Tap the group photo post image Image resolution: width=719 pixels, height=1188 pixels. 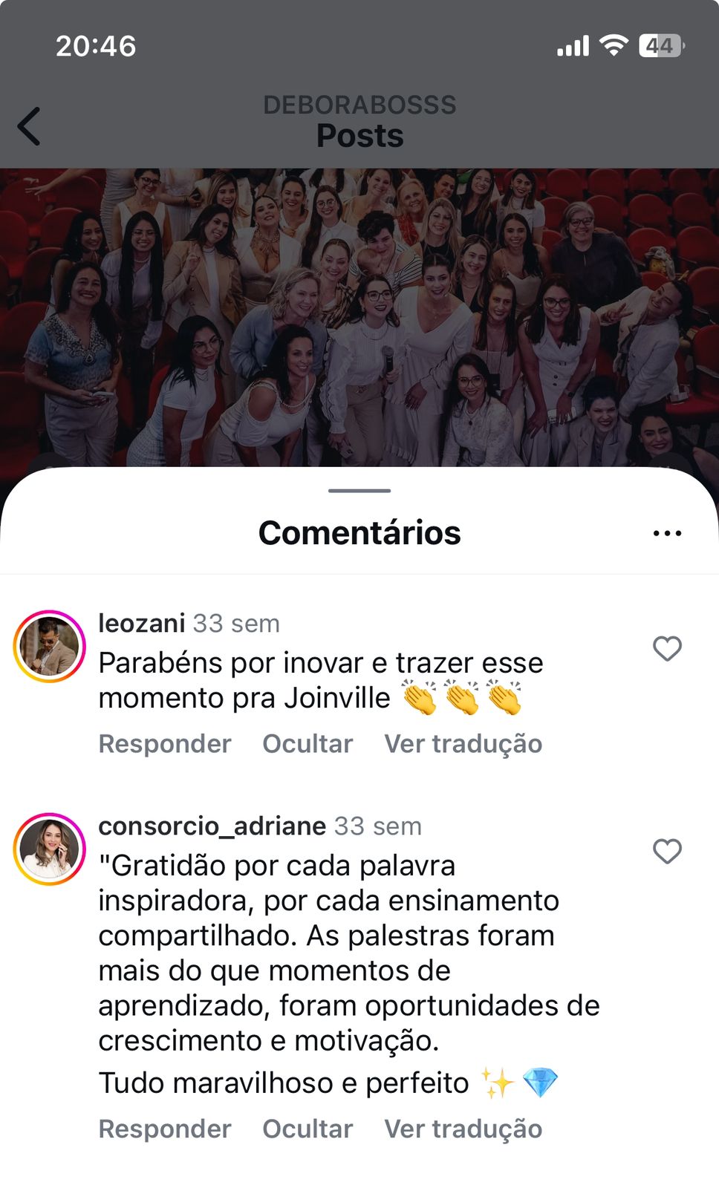coord(359,318)
